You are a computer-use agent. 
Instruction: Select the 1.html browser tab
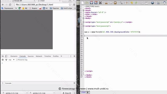[49, 1]
